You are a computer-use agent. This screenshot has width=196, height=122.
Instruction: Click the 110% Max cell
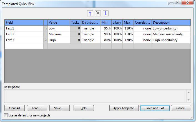point(128,28)
